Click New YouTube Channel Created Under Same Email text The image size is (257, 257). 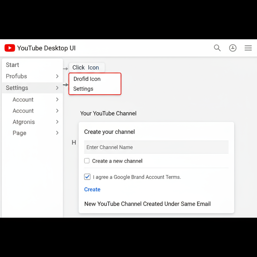147,204
